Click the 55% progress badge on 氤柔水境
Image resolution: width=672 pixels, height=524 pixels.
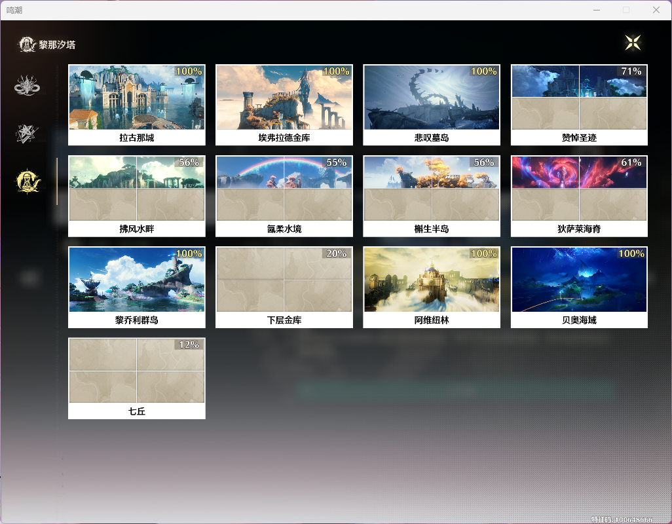(x=337, y=162)
